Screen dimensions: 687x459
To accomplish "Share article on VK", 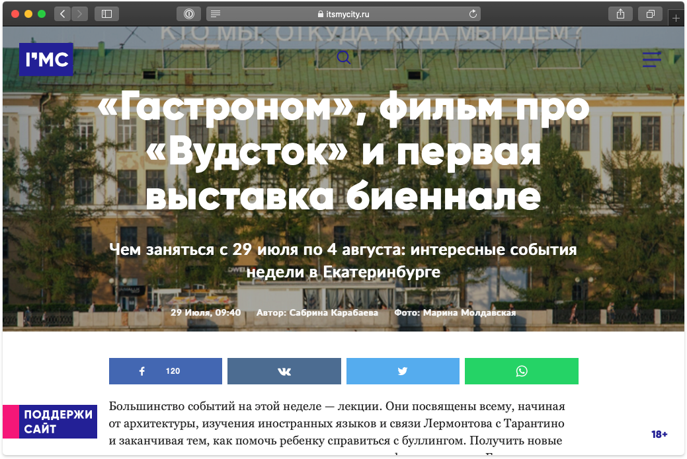I will (284, 371).
